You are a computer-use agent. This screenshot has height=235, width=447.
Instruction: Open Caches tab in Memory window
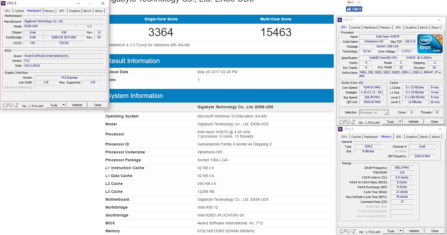point(356,137)
